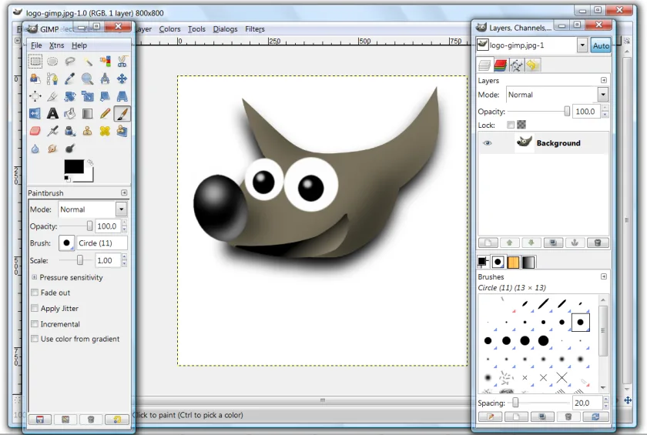
Task: Select the Clone stamp tool
Action: (87, 131)
